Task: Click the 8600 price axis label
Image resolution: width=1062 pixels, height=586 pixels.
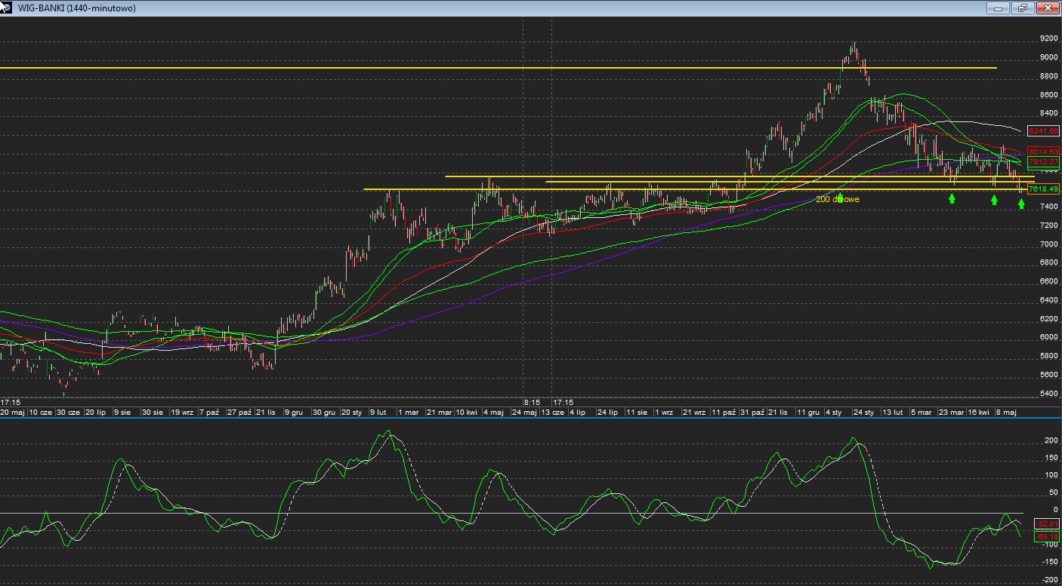Action: pos(1048,95)
